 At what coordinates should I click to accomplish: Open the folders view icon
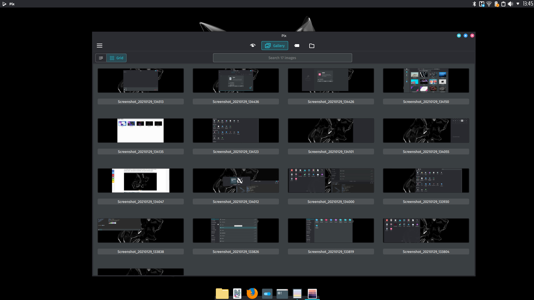coord(312,46)
